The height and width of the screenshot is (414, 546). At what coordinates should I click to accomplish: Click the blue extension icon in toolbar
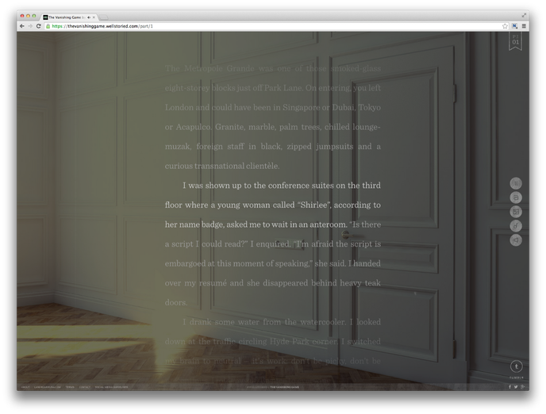pos(514,26)
